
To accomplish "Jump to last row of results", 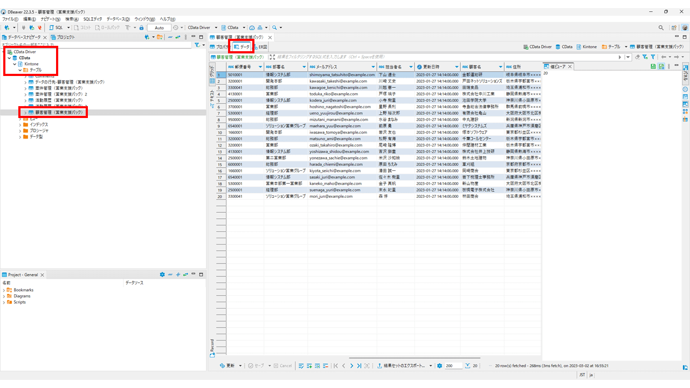I will click(359, 366).
